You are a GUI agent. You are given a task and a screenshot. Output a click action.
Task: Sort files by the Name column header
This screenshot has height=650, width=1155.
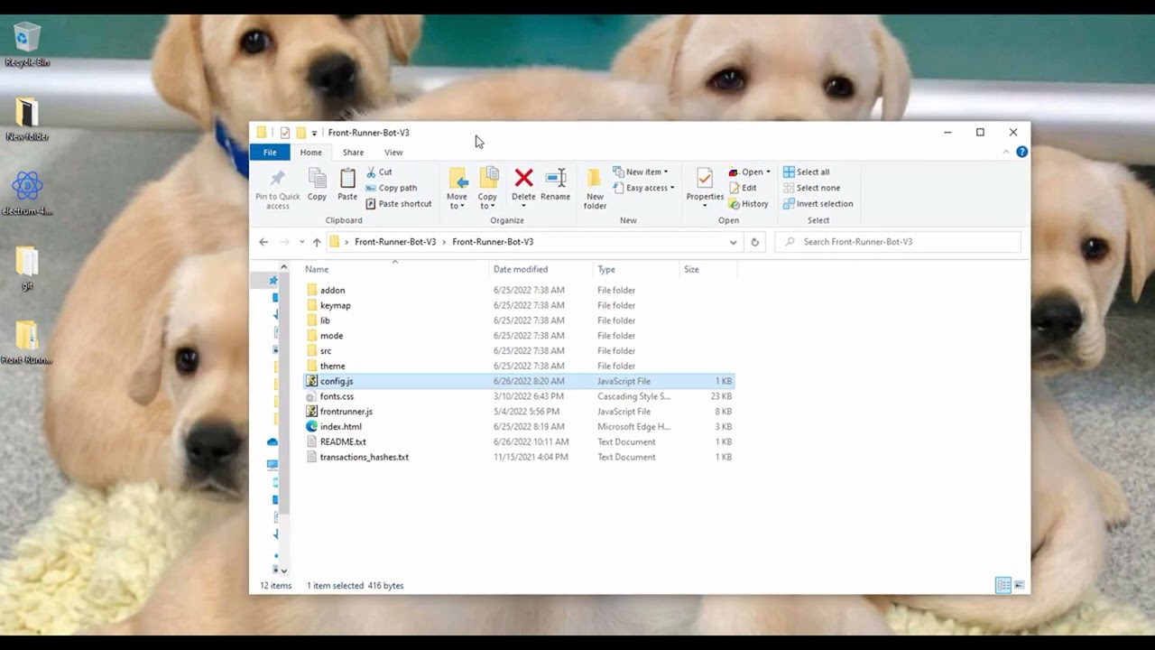coord(394,269)
